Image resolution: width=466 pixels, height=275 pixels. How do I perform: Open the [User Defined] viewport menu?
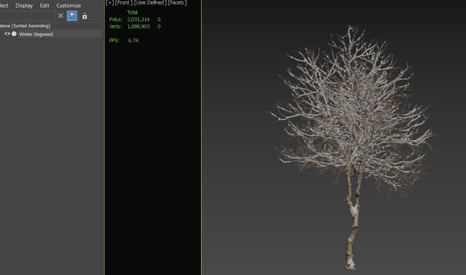[x=150, y=3]
